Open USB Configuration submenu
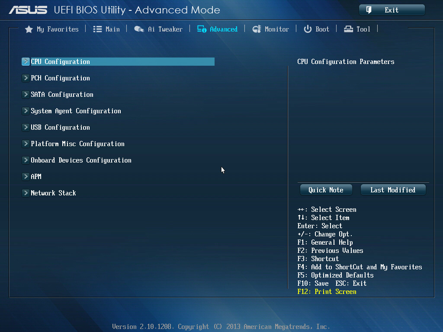 point(60,128)
